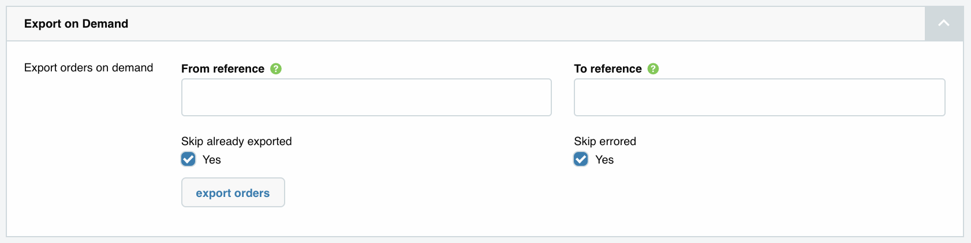
Task: Click the From reference help icon
Action: (276, 69)
